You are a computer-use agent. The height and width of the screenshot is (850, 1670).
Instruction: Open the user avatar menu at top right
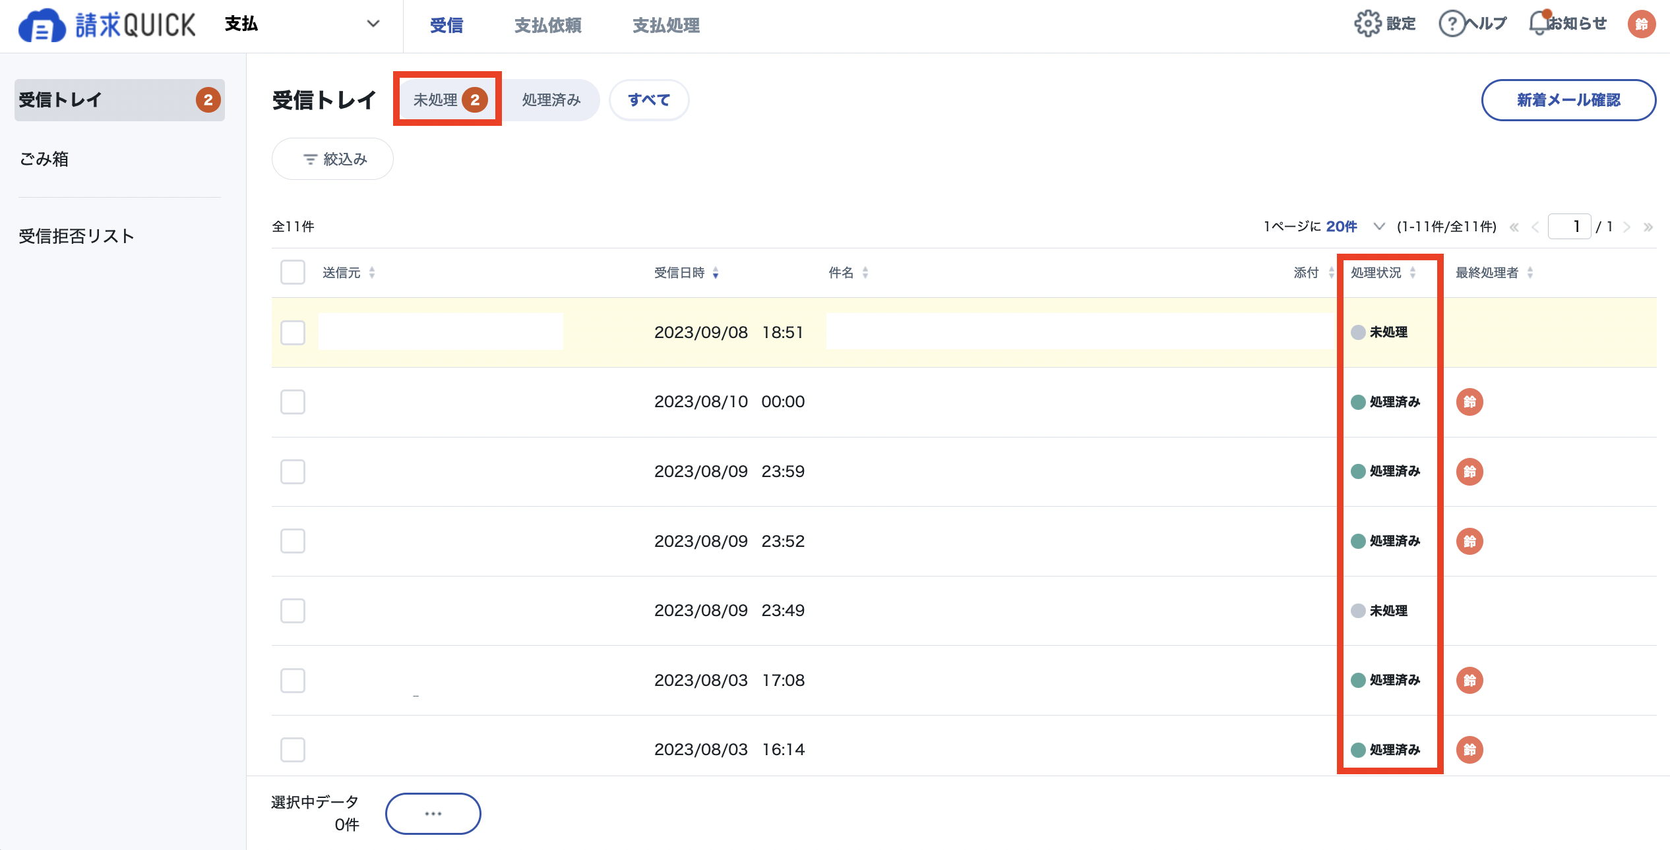pos(1642,24)
